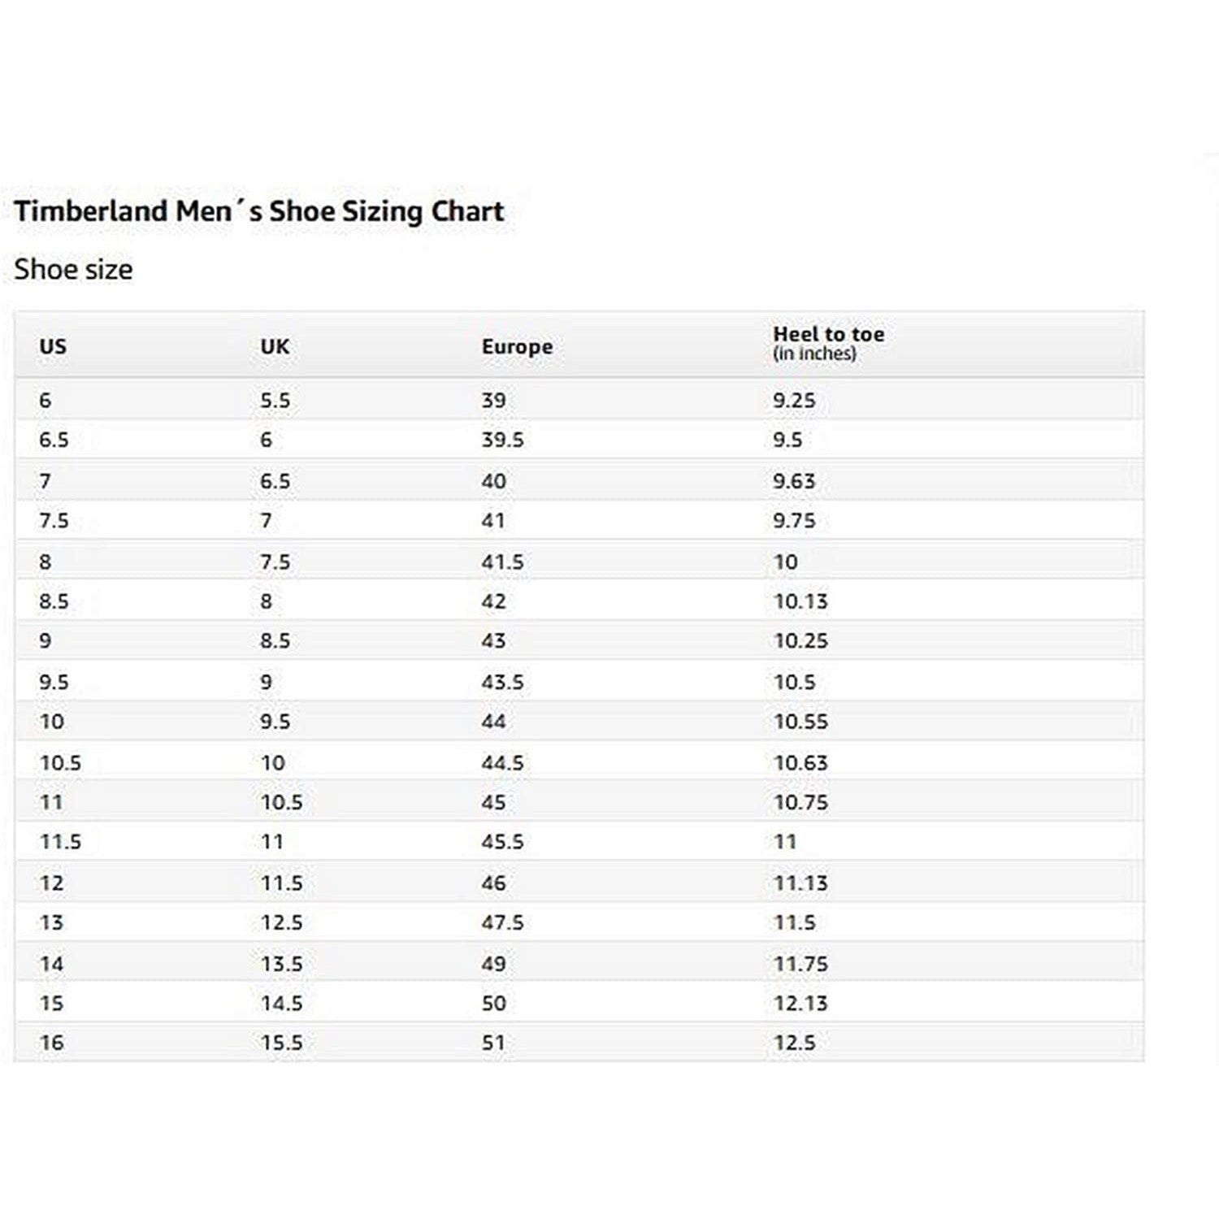Click heel to toe value 10.13
The width and height of the screenshot is (1219, 1219).
(x=800, y=601)
